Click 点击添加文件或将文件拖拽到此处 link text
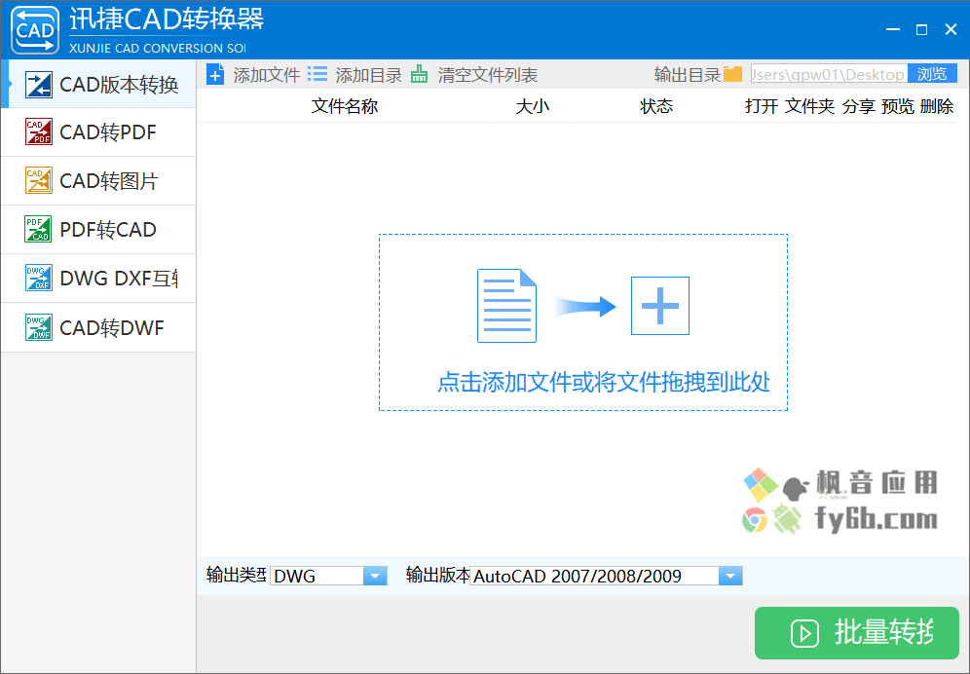The width and height of the screenshot is (970, 674). tap(604, 383)
